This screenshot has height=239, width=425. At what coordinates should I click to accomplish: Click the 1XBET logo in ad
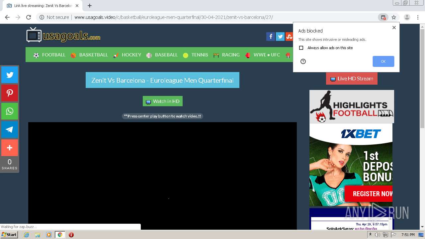[361, 134]
